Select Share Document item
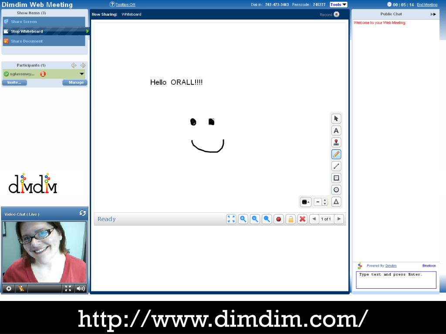The width and height of the screenshot is (446, 334). click(x=44, y=41)
